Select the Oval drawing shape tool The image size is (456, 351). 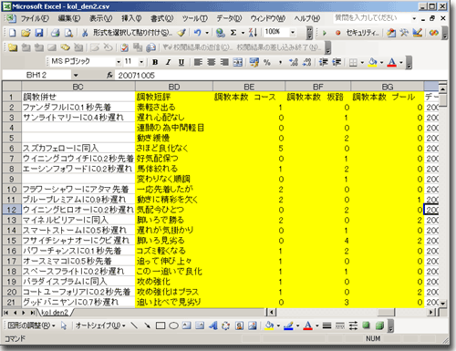point(173,325)
